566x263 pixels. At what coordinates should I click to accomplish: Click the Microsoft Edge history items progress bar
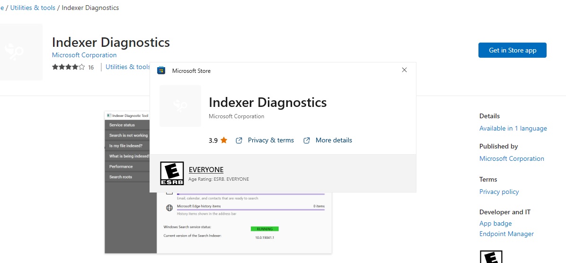(251, 210)
